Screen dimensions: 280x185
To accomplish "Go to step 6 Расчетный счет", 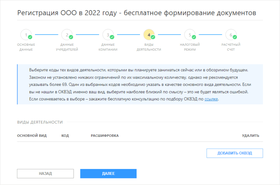I will coord(231,35).
